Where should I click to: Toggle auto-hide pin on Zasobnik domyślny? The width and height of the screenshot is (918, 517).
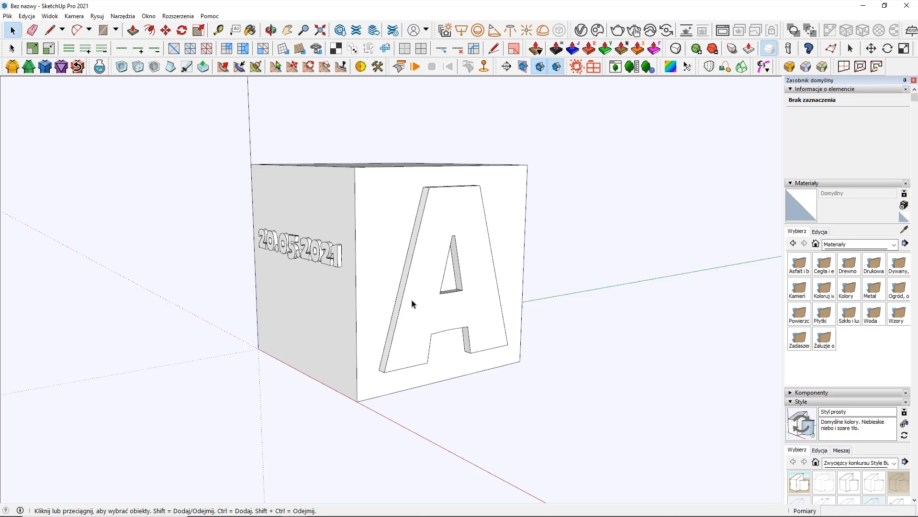905,80
